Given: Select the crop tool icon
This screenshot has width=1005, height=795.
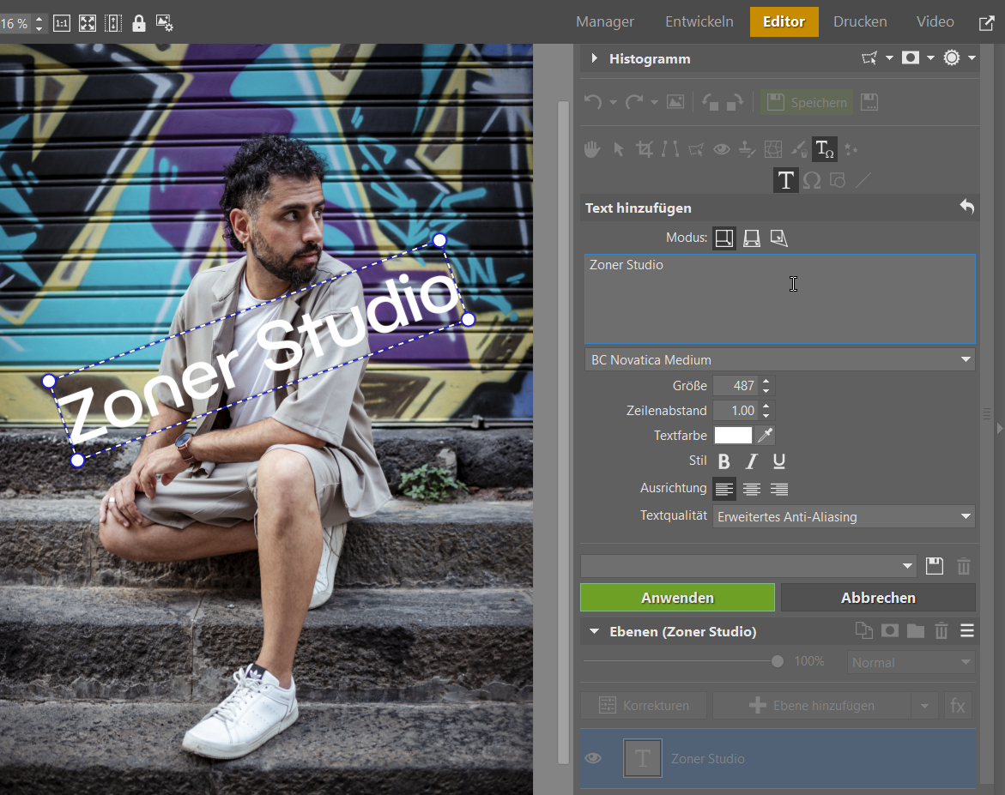Looking at the screenshot, I should pyautogui.click(x=644, y=150).
